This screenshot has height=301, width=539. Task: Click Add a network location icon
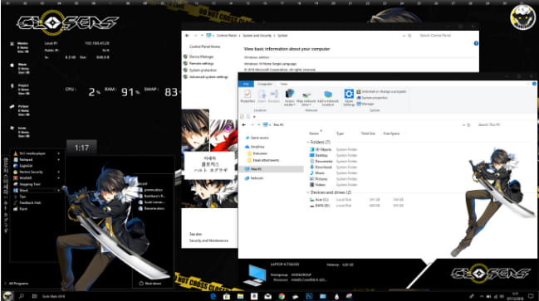(328, 99)
